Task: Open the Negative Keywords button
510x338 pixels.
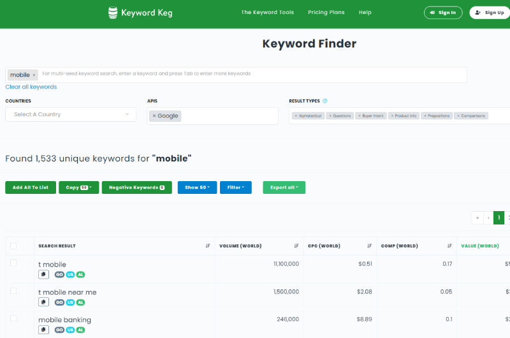Action: [x=136, y=187]
